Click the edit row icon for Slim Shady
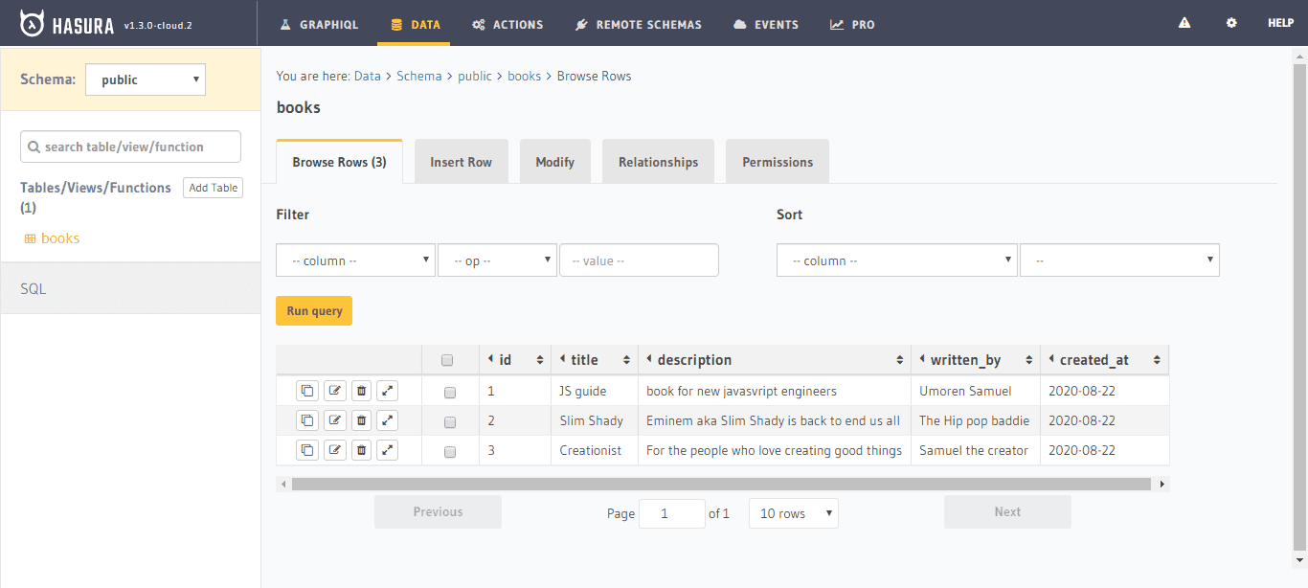 click(x=334, y=420)
